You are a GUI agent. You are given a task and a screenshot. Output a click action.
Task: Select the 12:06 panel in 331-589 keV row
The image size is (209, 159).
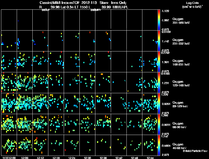point(25,20)
